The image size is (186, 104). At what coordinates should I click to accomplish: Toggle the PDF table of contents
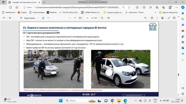[x=4, y=18]
